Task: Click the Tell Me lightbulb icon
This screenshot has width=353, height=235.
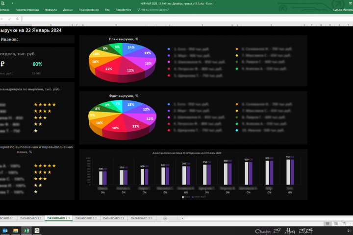Action: (x=138, y=10)
